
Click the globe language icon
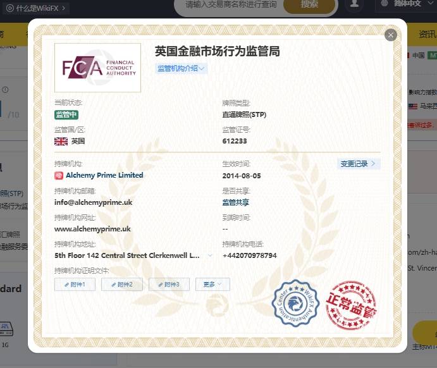point(385,3)
